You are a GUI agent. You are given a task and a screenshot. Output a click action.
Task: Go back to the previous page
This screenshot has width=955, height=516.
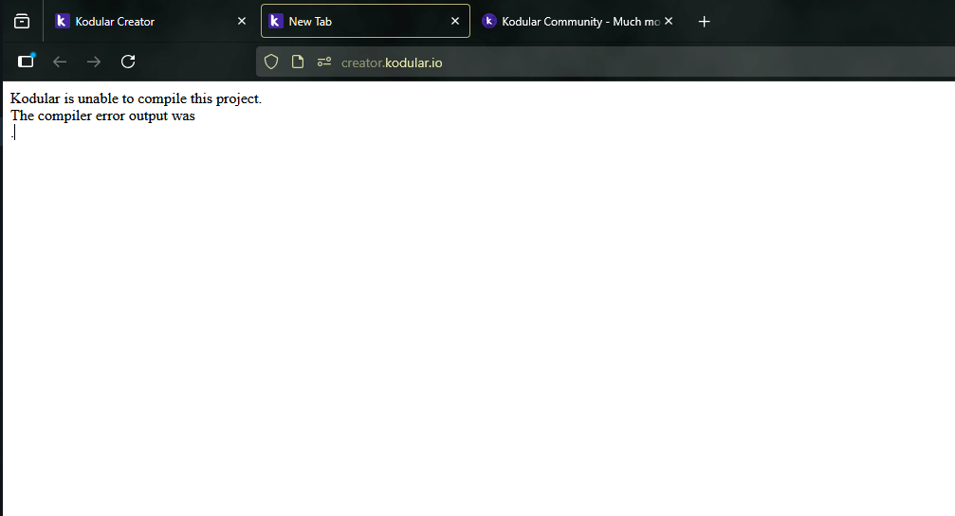(60, 62)
